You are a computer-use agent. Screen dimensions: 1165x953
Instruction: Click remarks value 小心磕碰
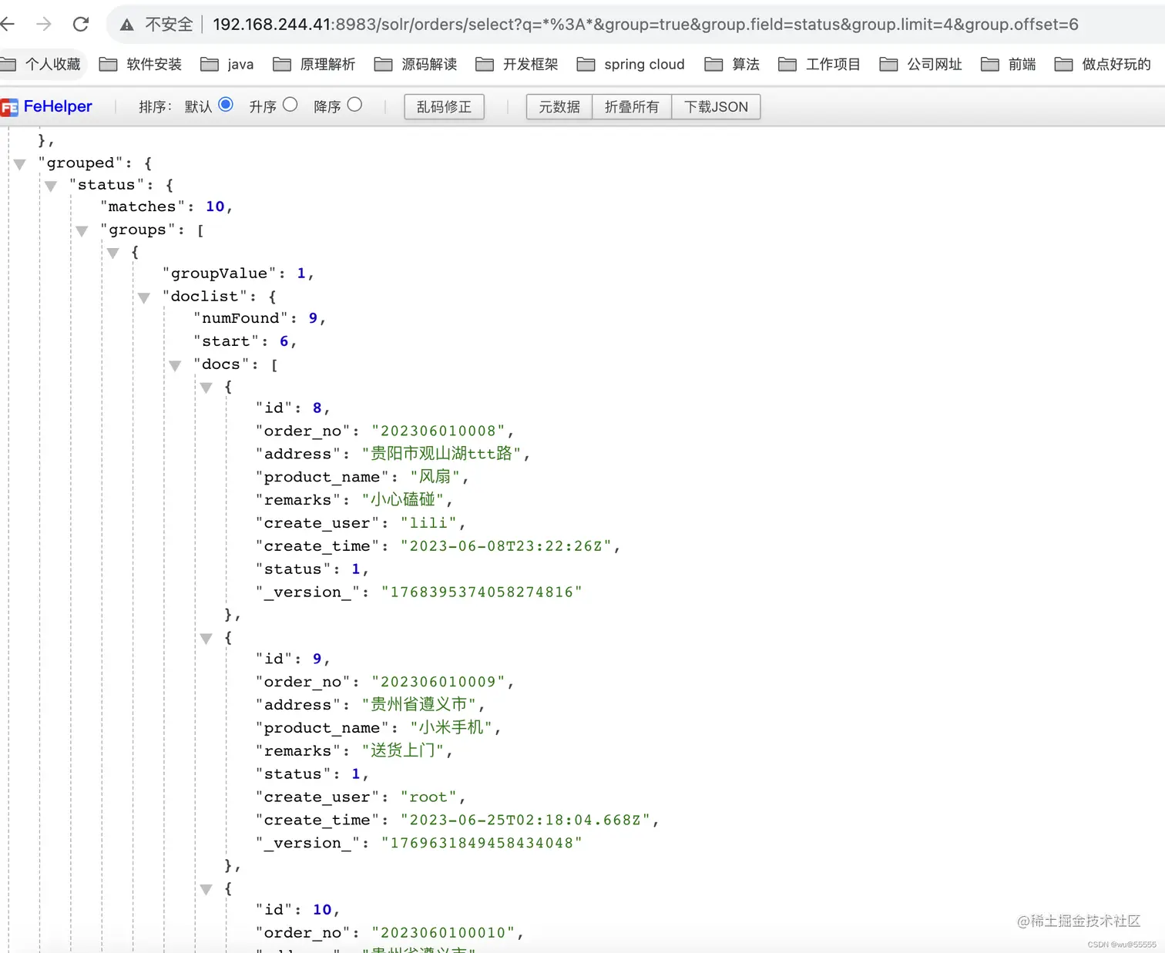click(x=403, y=500)
